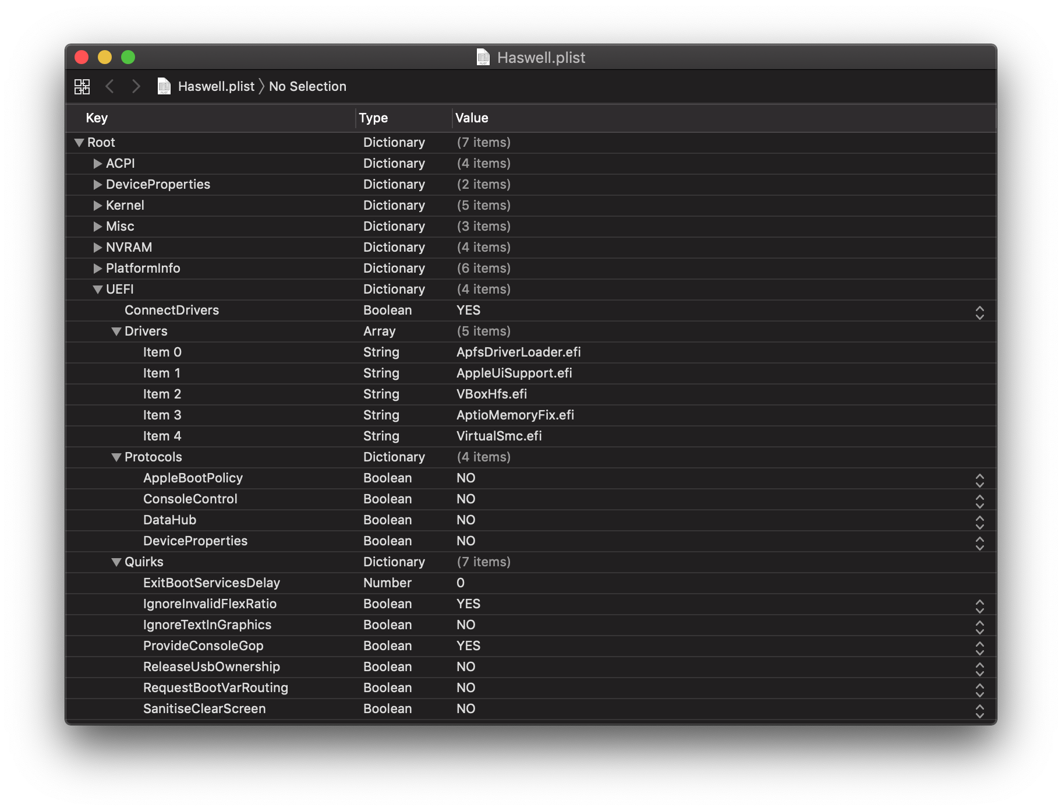Select the ExitBootServicesDelay key
This screenshot has width=1062, height=811.
211,583
